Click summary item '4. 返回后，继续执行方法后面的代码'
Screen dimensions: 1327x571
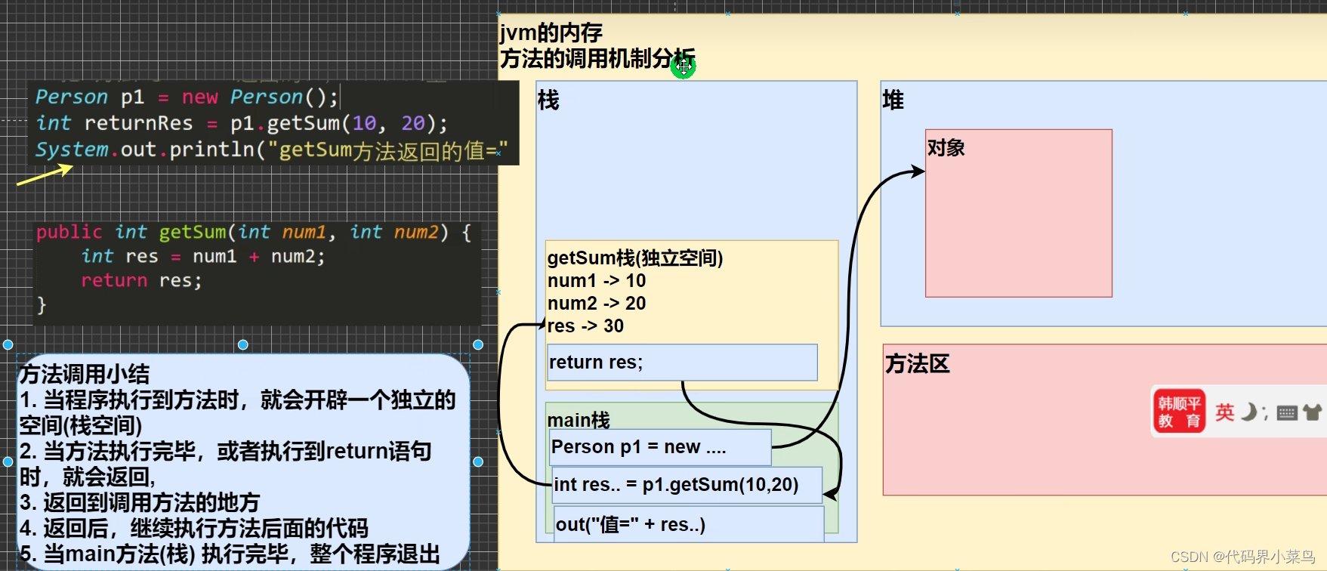click(194, 528)
